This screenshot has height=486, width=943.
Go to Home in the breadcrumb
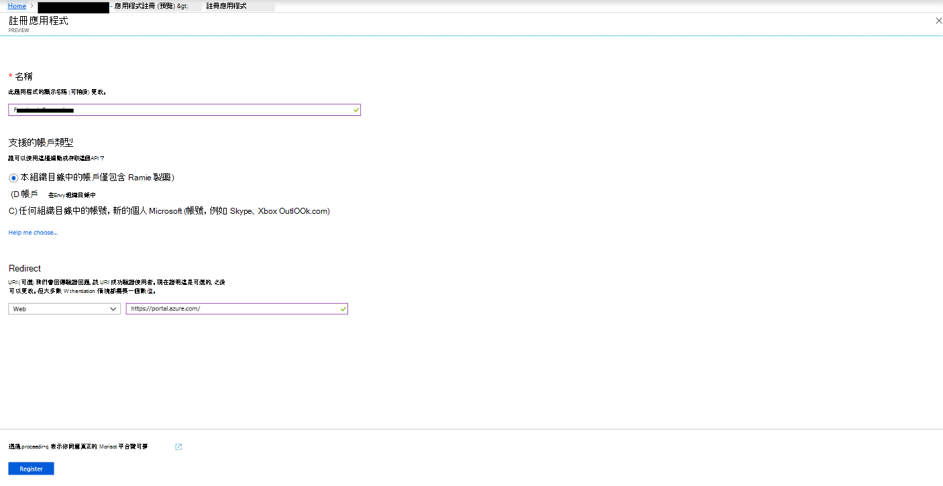pyautogui.click(x=17, y=6)
